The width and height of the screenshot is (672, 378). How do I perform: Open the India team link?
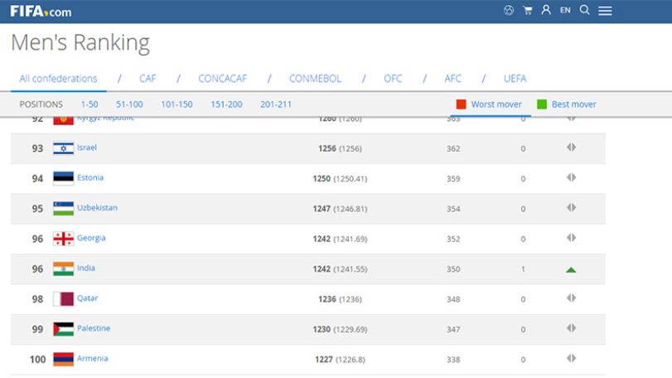click(85, 269)
